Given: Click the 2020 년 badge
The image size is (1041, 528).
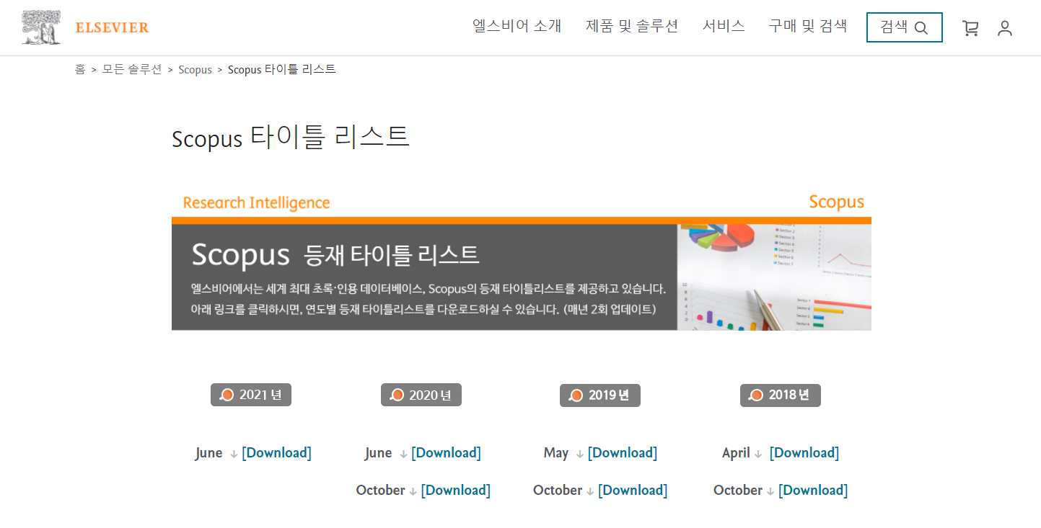Looking at the screenshot, I should click(421, 395).
